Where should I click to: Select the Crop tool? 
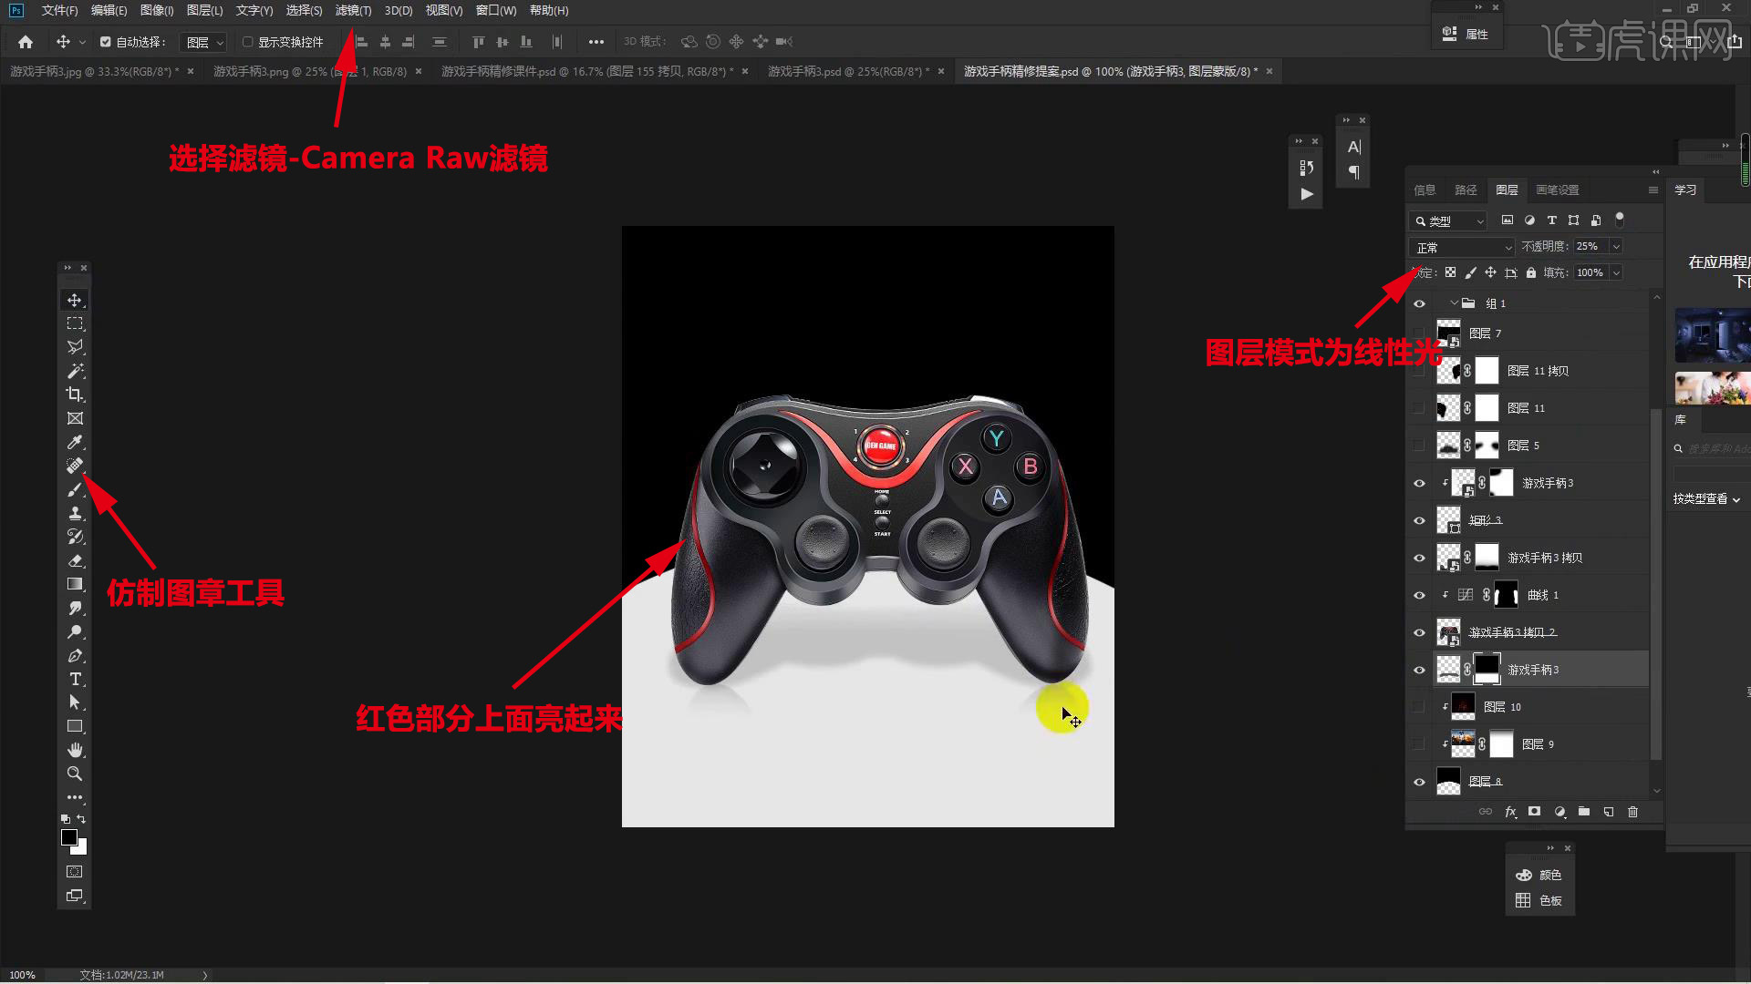tap(75, 395)
